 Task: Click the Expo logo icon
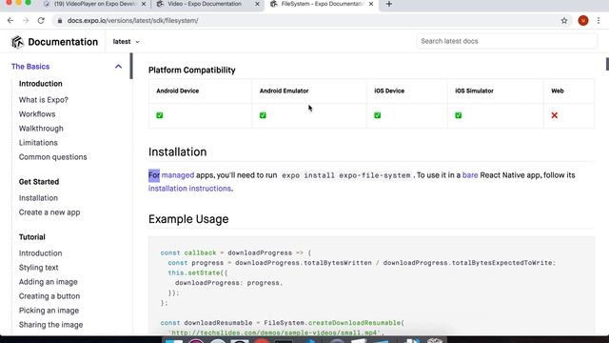[17, 42]
